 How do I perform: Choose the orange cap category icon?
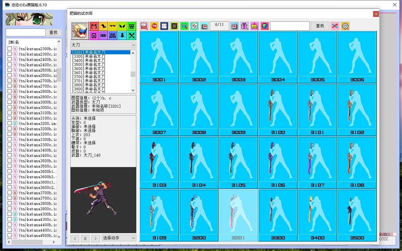point(103,26)
